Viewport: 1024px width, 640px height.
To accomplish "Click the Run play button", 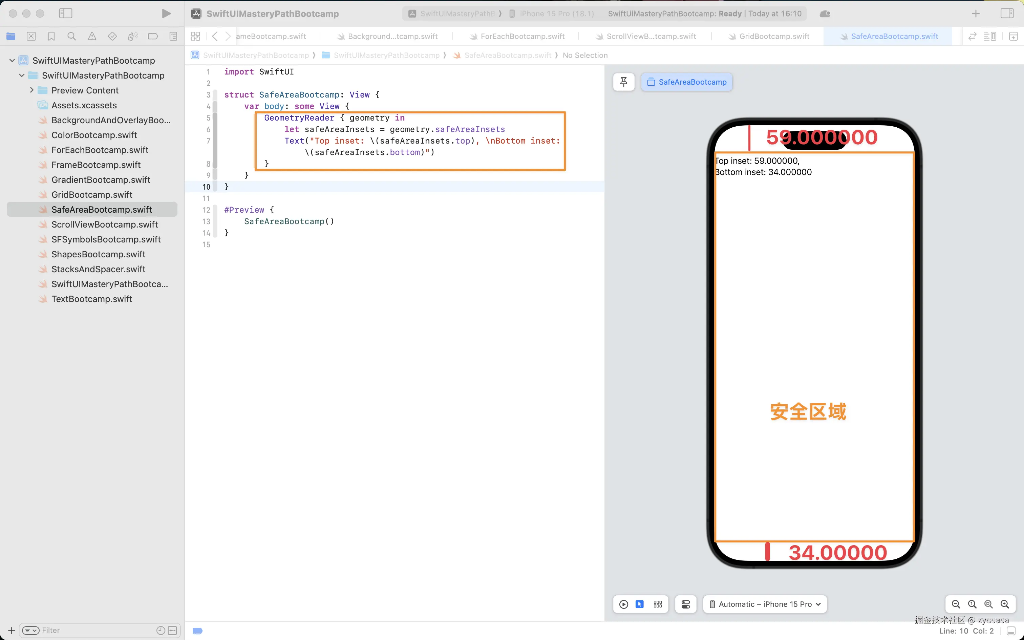I will tap(166, 14).
